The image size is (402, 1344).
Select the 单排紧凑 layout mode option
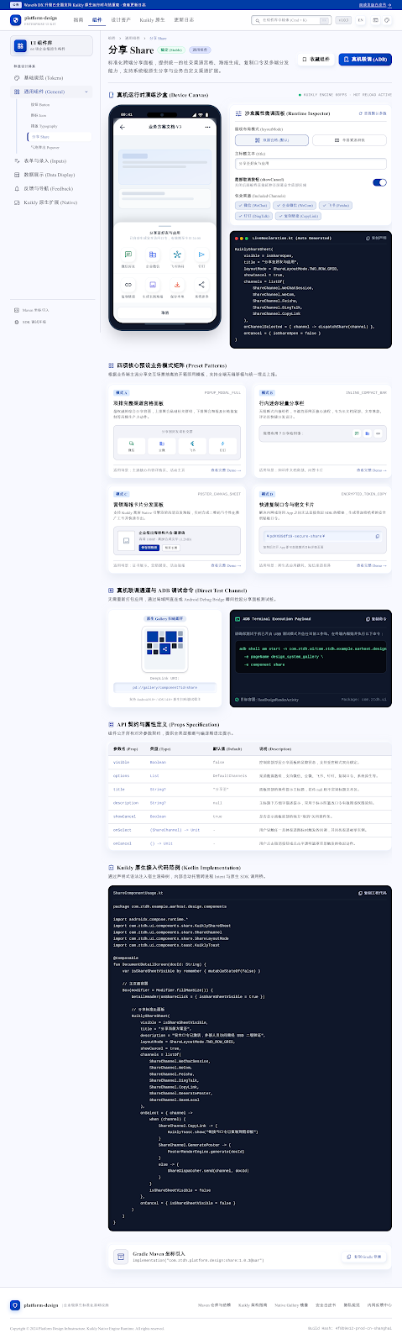(x=349, y=140)
